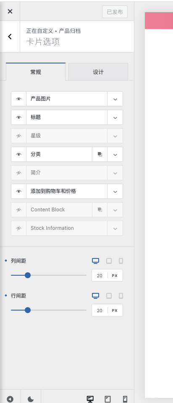
Task: Click the clone icon on 分类 row
Action: pos(100,155)
